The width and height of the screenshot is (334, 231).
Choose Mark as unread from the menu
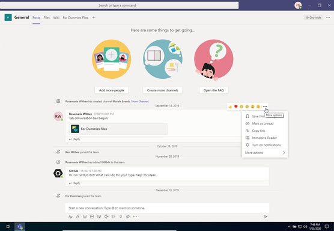pos(265,123)
